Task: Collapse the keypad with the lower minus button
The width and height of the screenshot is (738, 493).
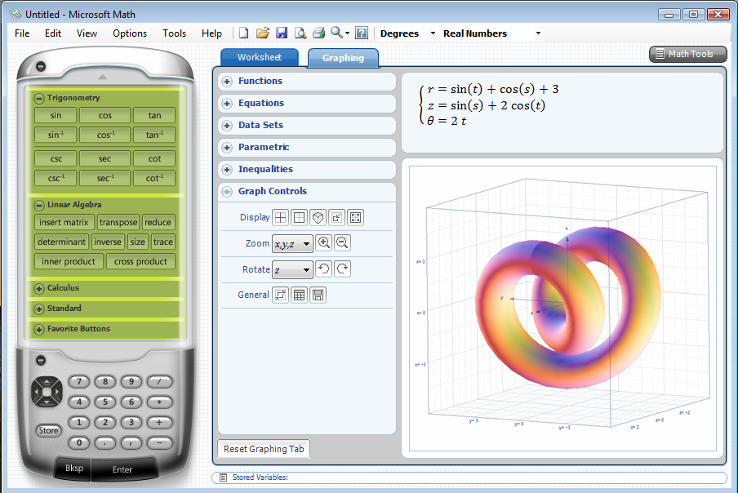Action: click(x=41, y=360)
